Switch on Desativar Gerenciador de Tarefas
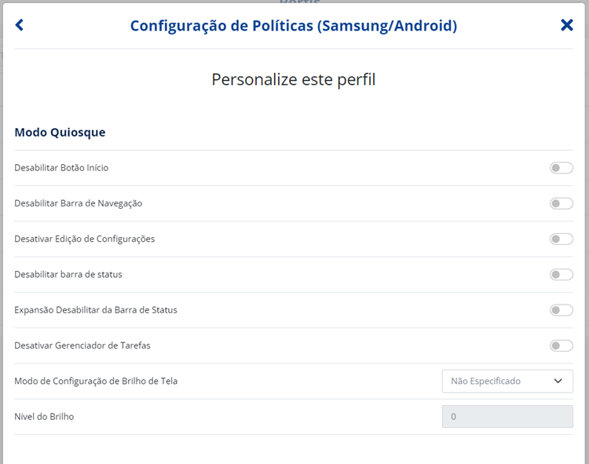 (x=562, y=345)
